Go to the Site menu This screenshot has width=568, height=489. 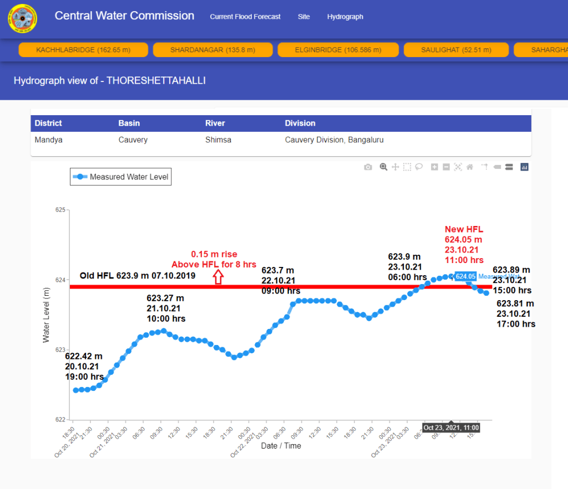point(303,17)
